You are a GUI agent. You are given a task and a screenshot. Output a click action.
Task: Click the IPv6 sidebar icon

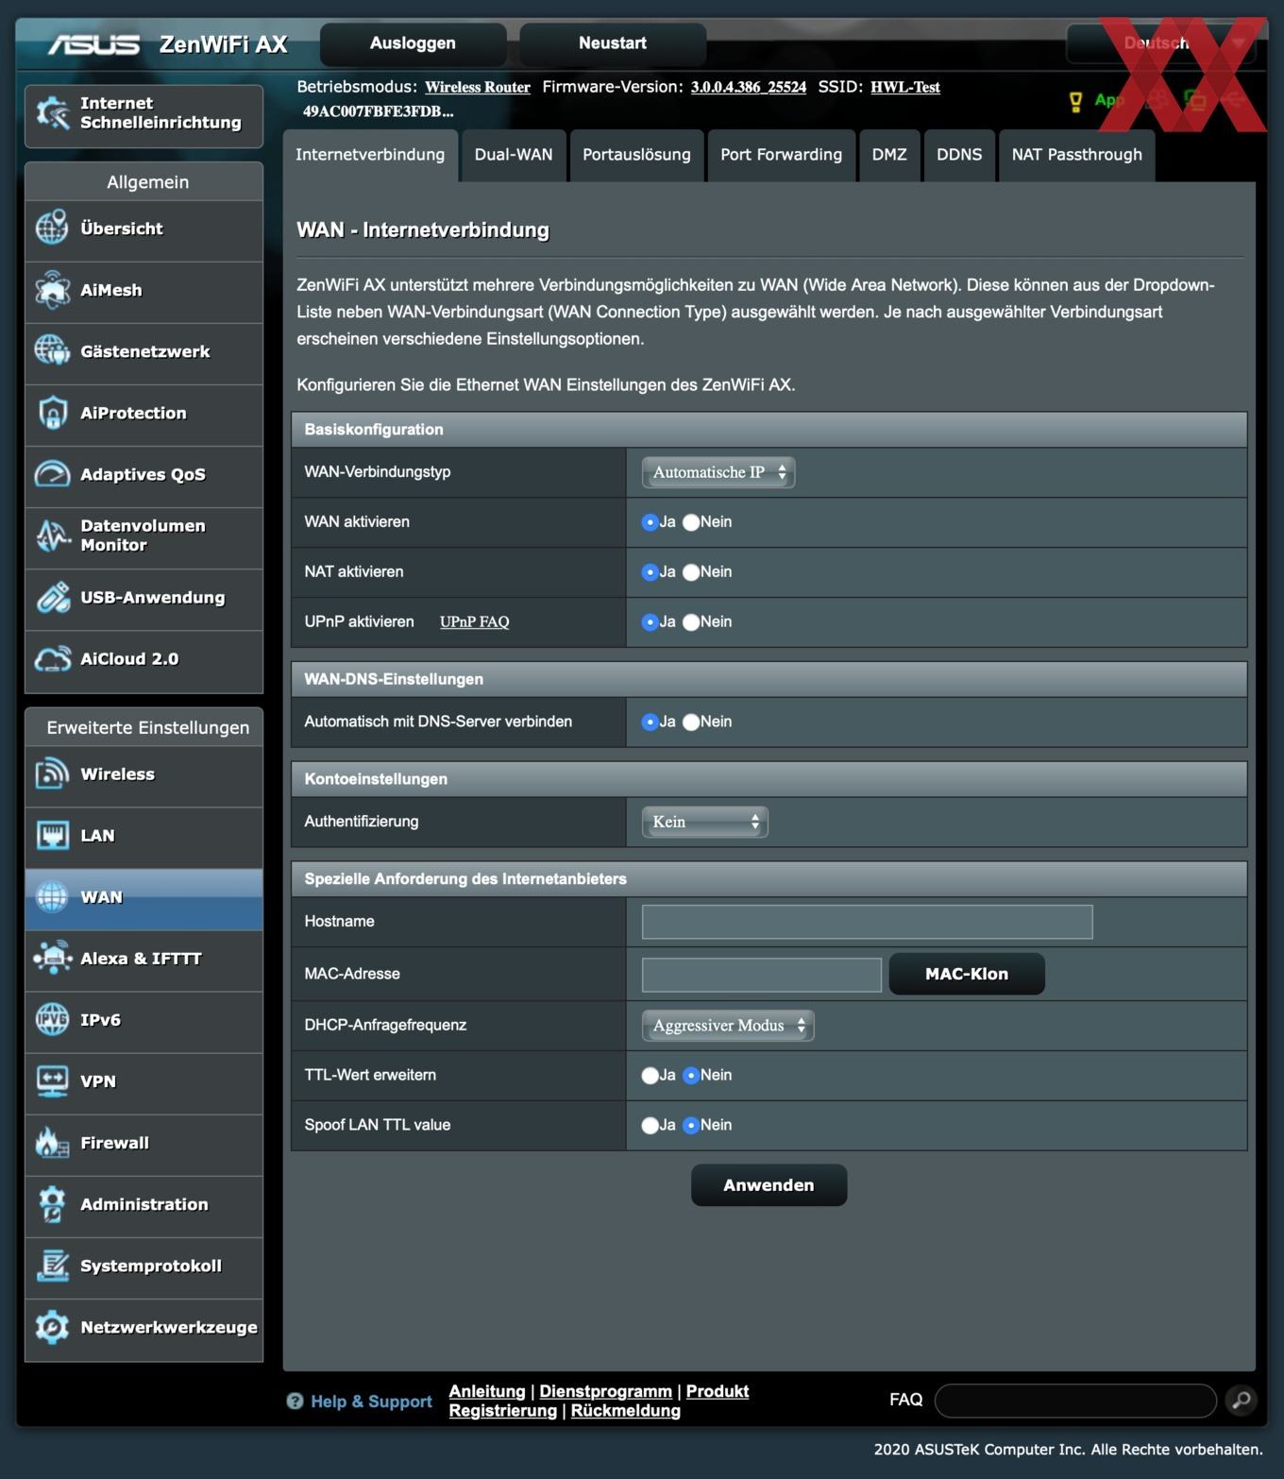[x=53, y=1020]
